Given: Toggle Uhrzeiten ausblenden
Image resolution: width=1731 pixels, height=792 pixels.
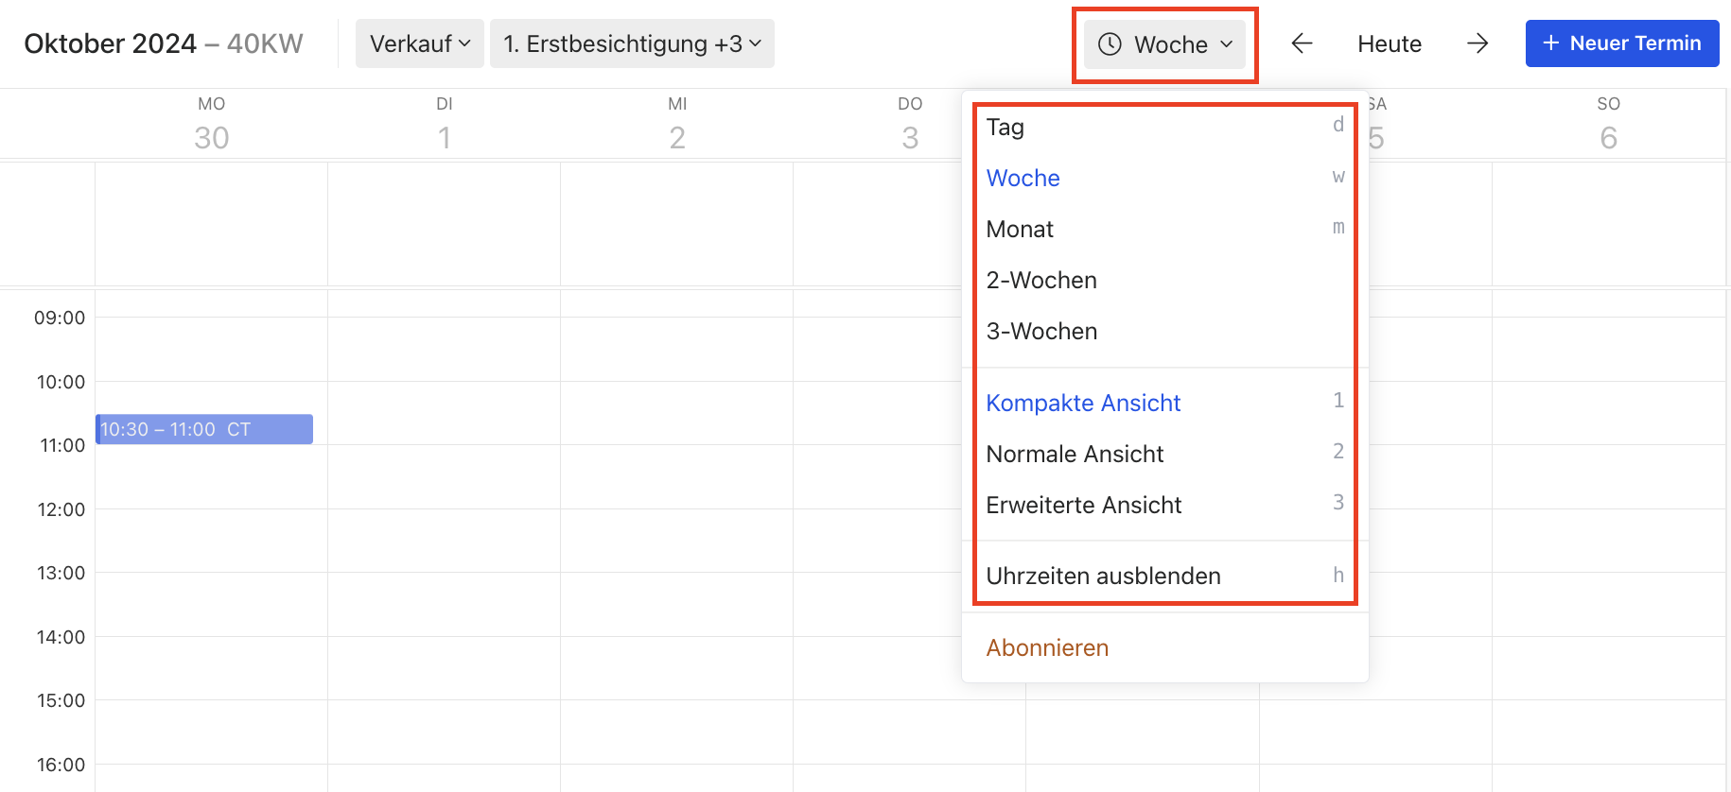Looking at the screenshot, I should pyautogui.click(x=1103, y=577).
